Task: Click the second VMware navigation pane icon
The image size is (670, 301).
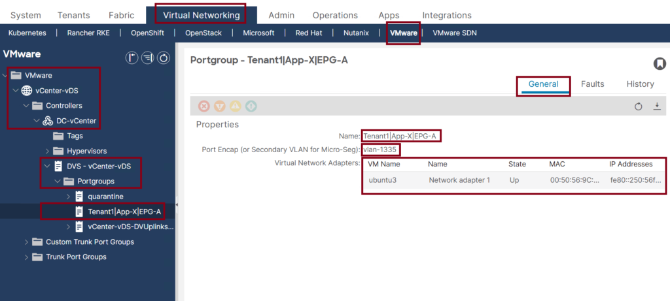Action: point(147,57)
